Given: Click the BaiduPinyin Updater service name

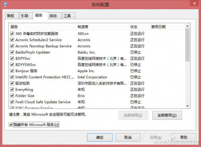Looking at the screenshot, I should tap(33, 52).
